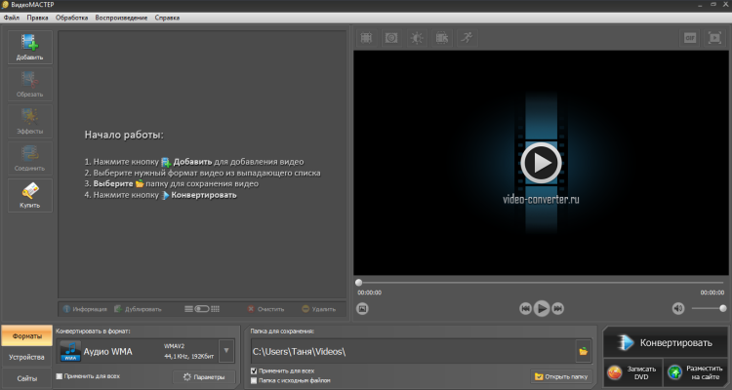This screenshot has height=390, width=732.
Task: Uncheck Применить для всех under the folder path
Action: point(254,370)
